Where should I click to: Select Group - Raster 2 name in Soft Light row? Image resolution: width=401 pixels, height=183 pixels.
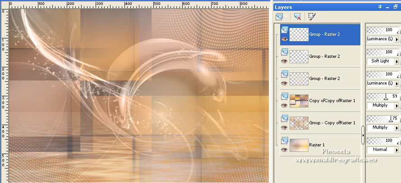point(324,56)
